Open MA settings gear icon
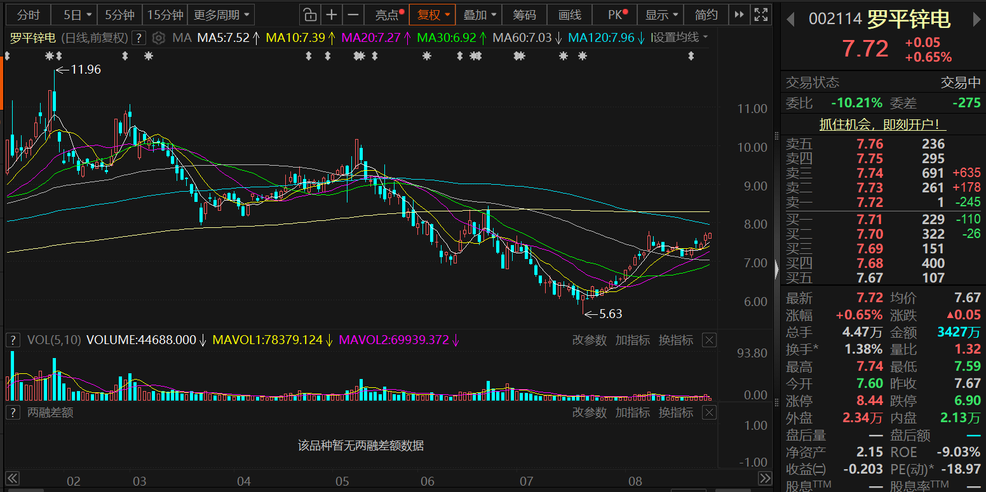Image resolution: width=986 pixels, height=492 pixels. tap(159, 37)
